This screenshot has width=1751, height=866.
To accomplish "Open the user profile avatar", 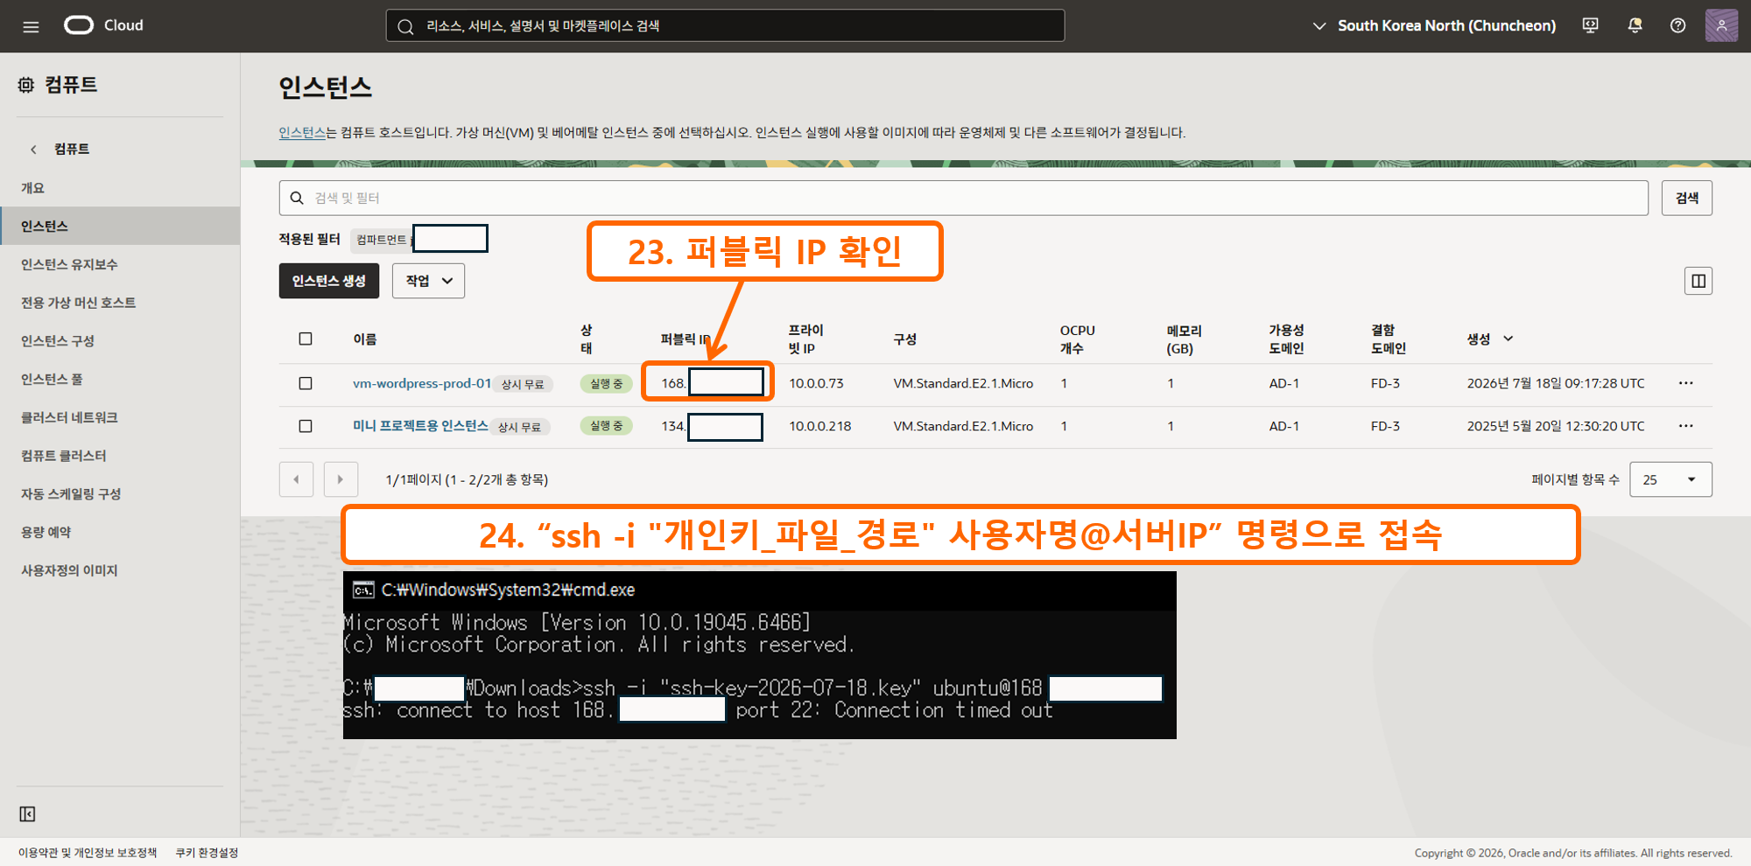I will click(1721, 25).
